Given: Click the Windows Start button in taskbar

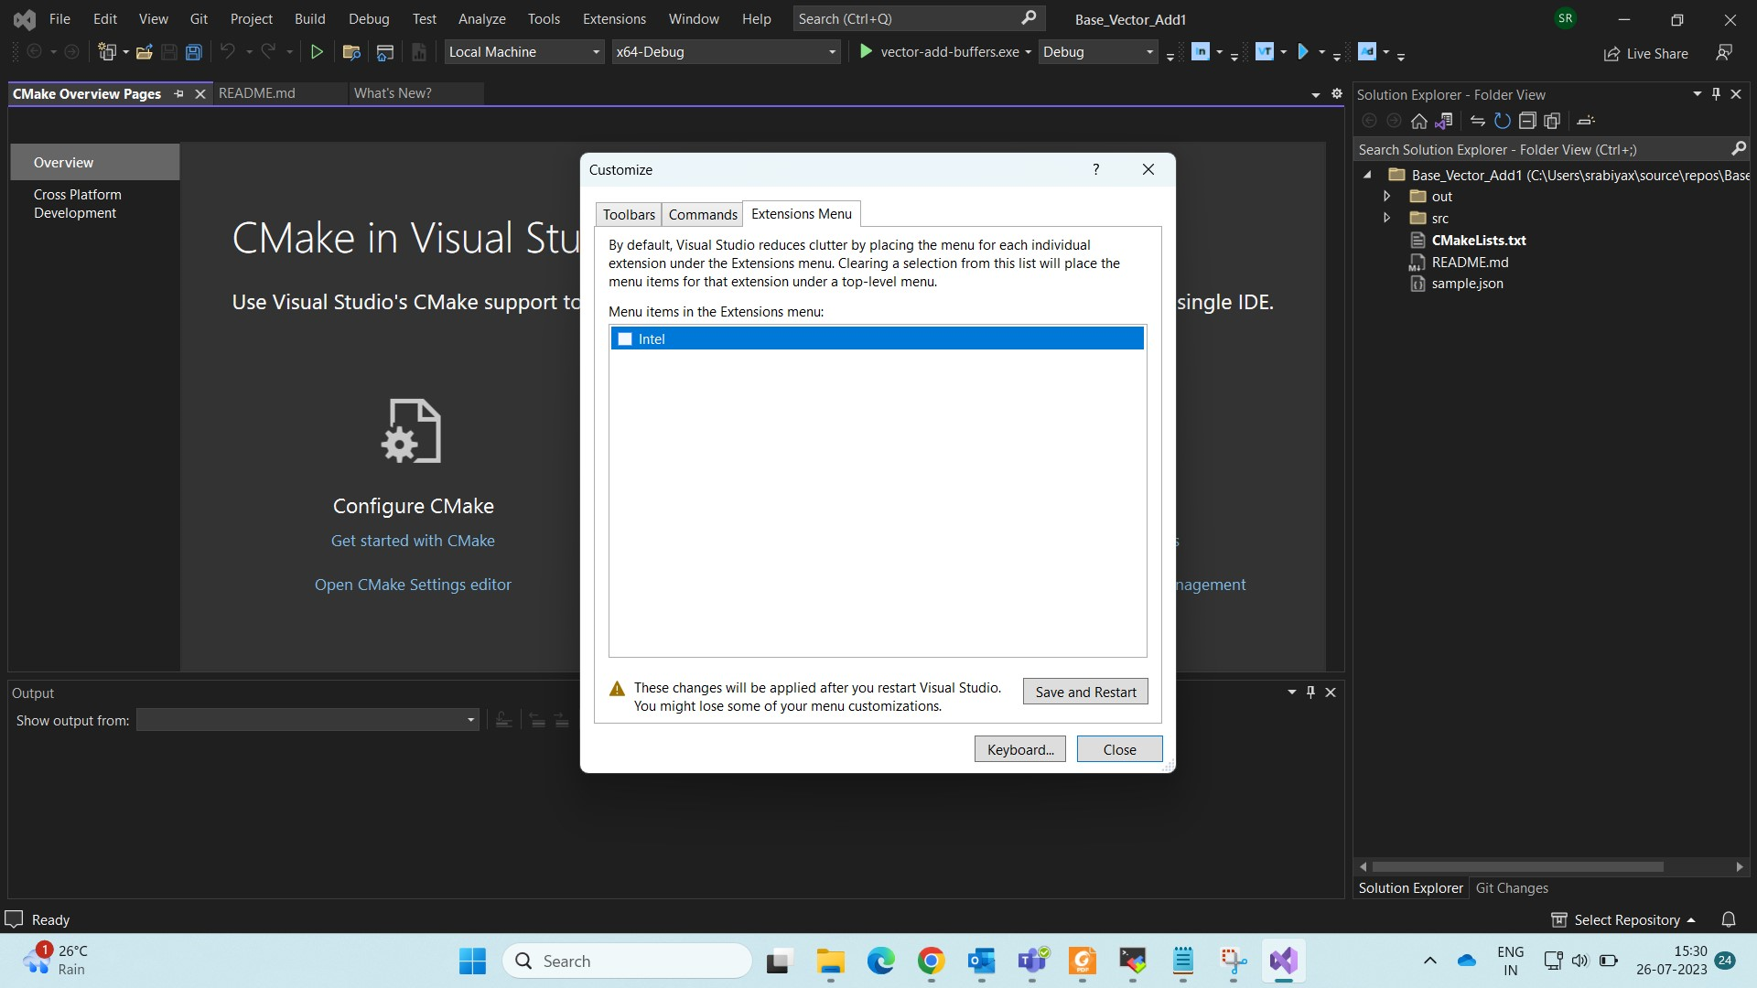Looking at the screenshot, I should click(x=472, y=961).
